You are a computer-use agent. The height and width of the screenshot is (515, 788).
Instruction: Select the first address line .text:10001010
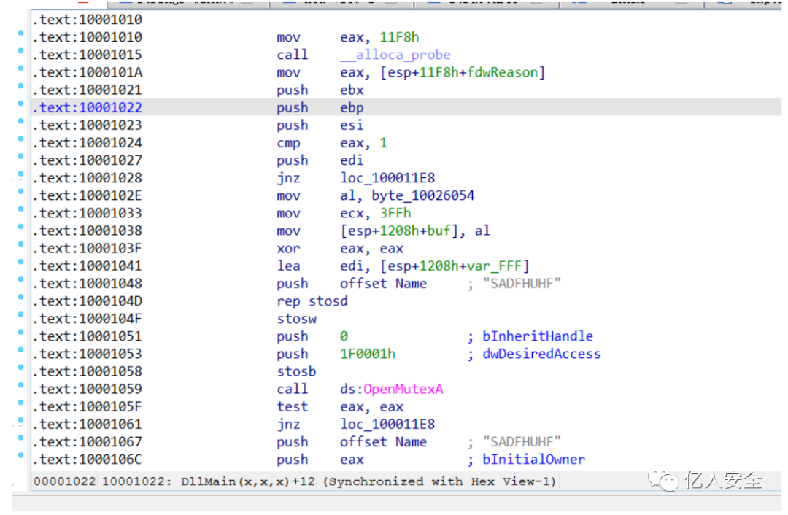pos(88,20)
